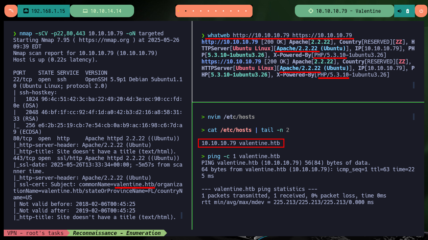The width and height of the screenshot is (428, 240).
Task: Switch to the second (dark) workspace dot
Action: click(186, 11)
